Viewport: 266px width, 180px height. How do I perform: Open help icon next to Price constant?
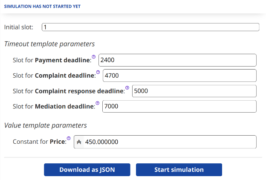point(69,138)
